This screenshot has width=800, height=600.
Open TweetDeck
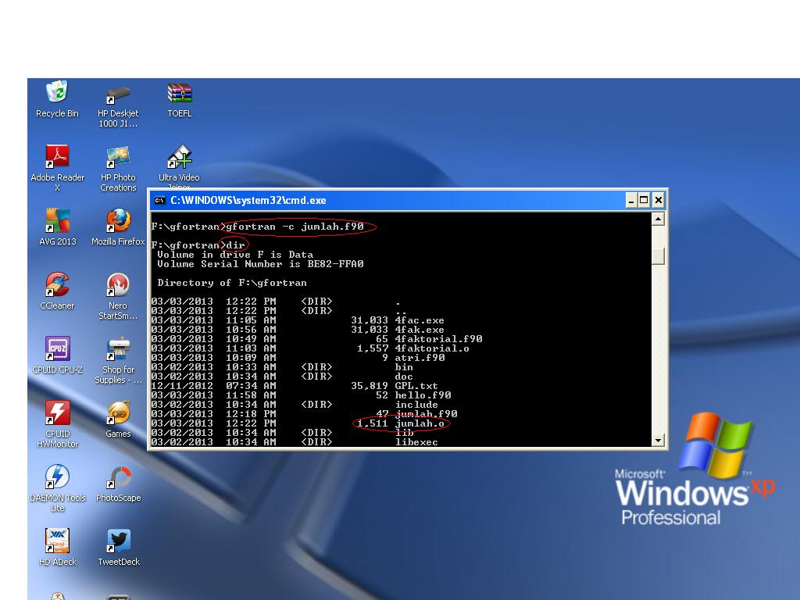[117, 542]
